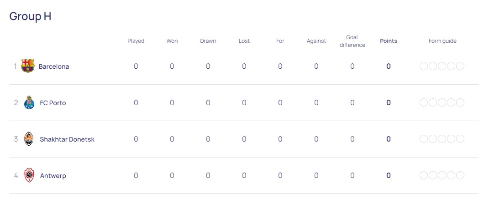Click the Points column header
The width and height of the screenshot is (489, 203).
(389, 41)
